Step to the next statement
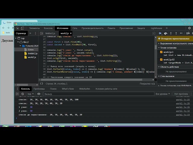Image resolution: width=193 pixels, height=145 pixels. [x=181, y=33]
